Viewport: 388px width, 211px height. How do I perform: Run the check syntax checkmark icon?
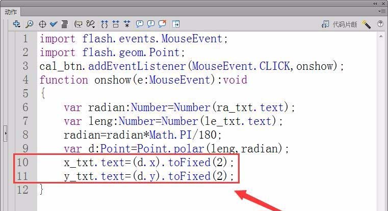click(x=54, y=24)
